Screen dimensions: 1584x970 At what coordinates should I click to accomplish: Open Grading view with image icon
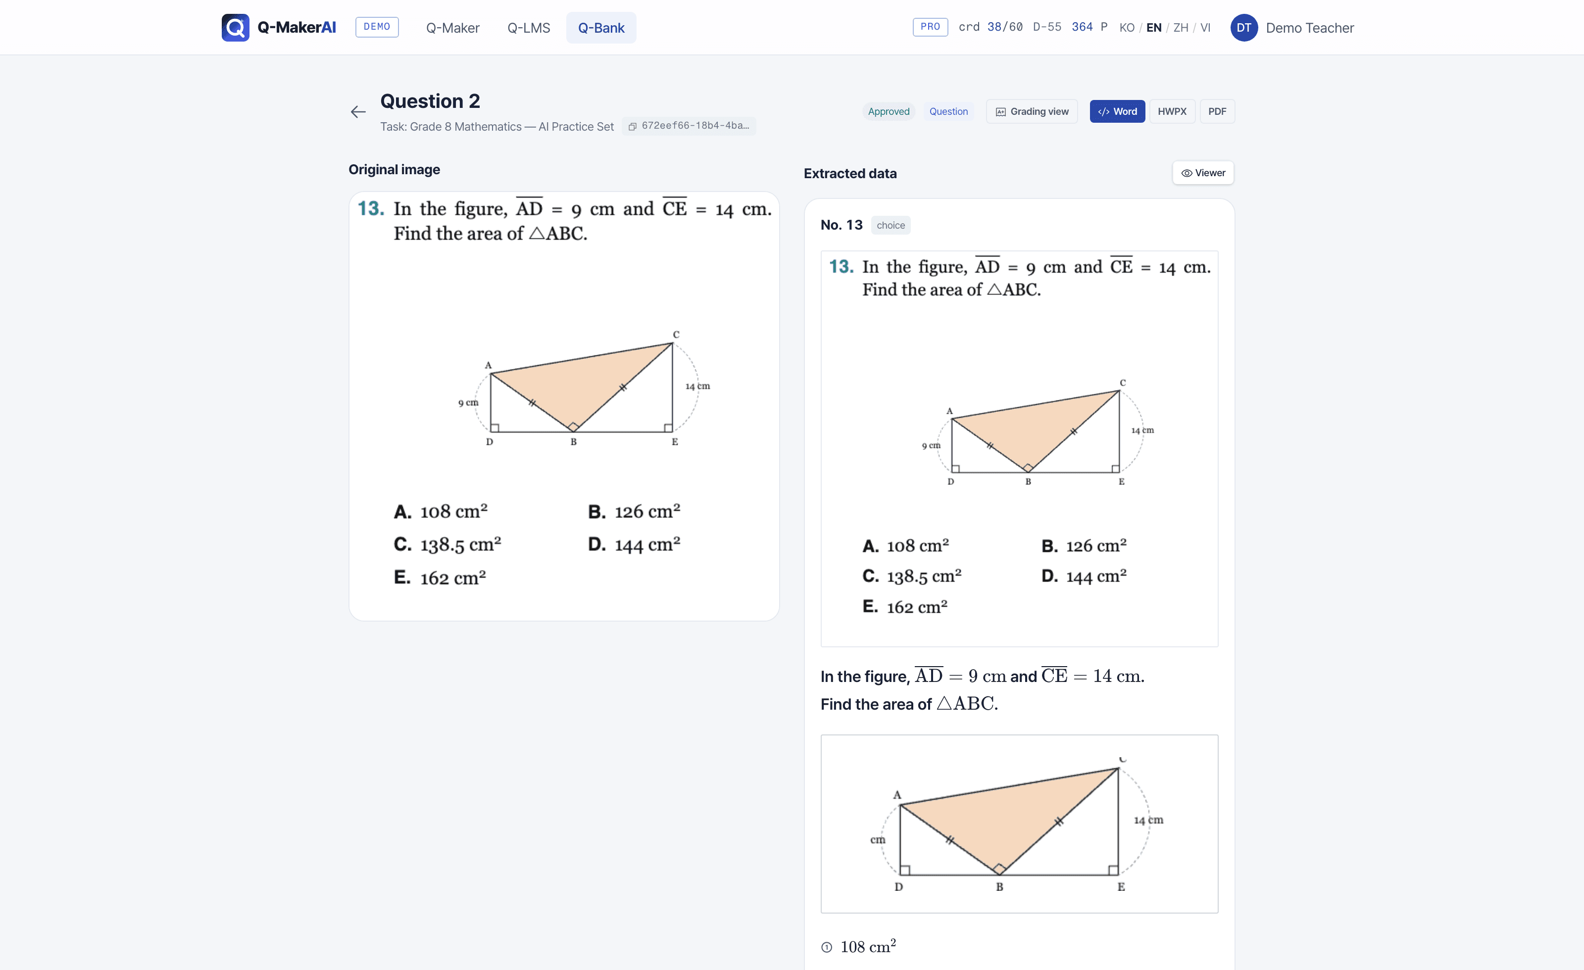click(1032, 111)
